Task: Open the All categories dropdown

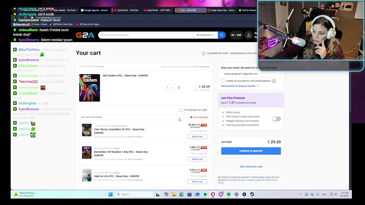Action: coord(205,35)
